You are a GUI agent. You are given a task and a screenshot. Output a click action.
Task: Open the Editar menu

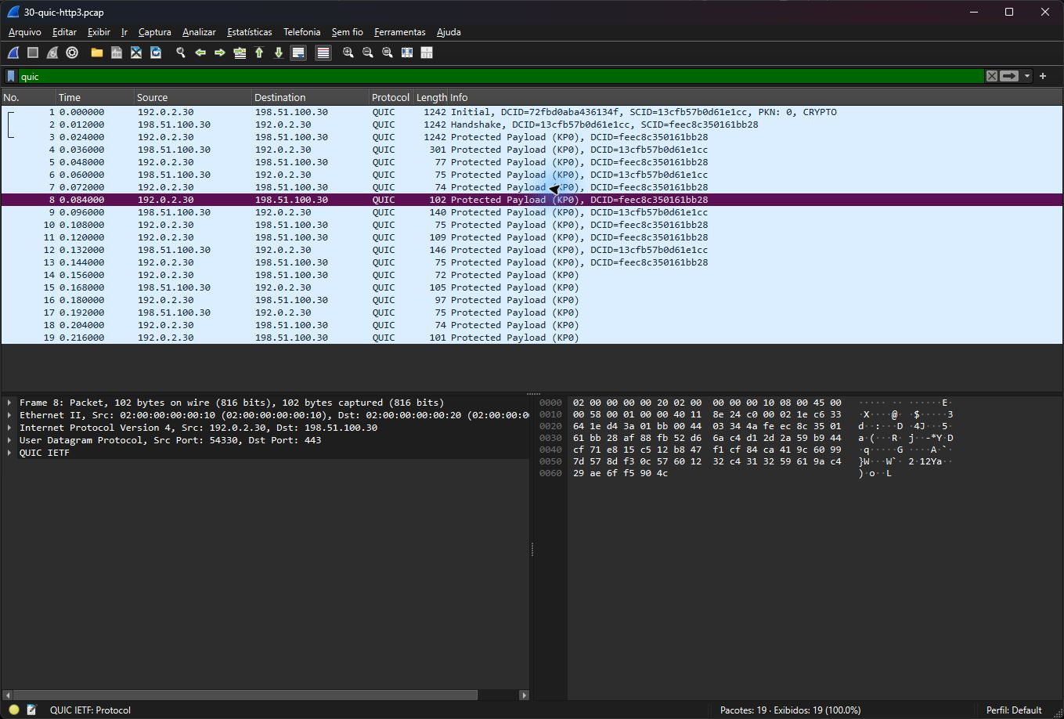tap(64, 32)
